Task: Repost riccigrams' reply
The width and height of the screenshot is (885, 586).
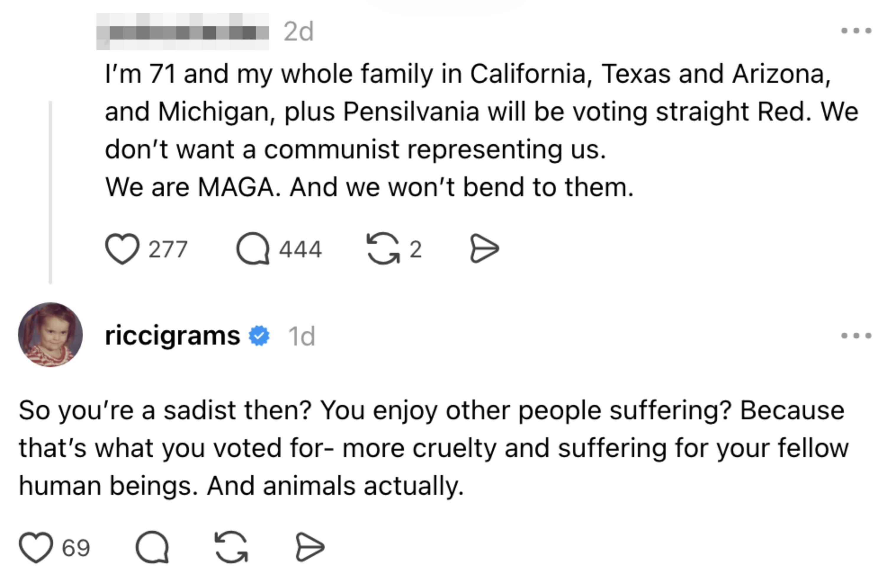Action: (231, 547)
